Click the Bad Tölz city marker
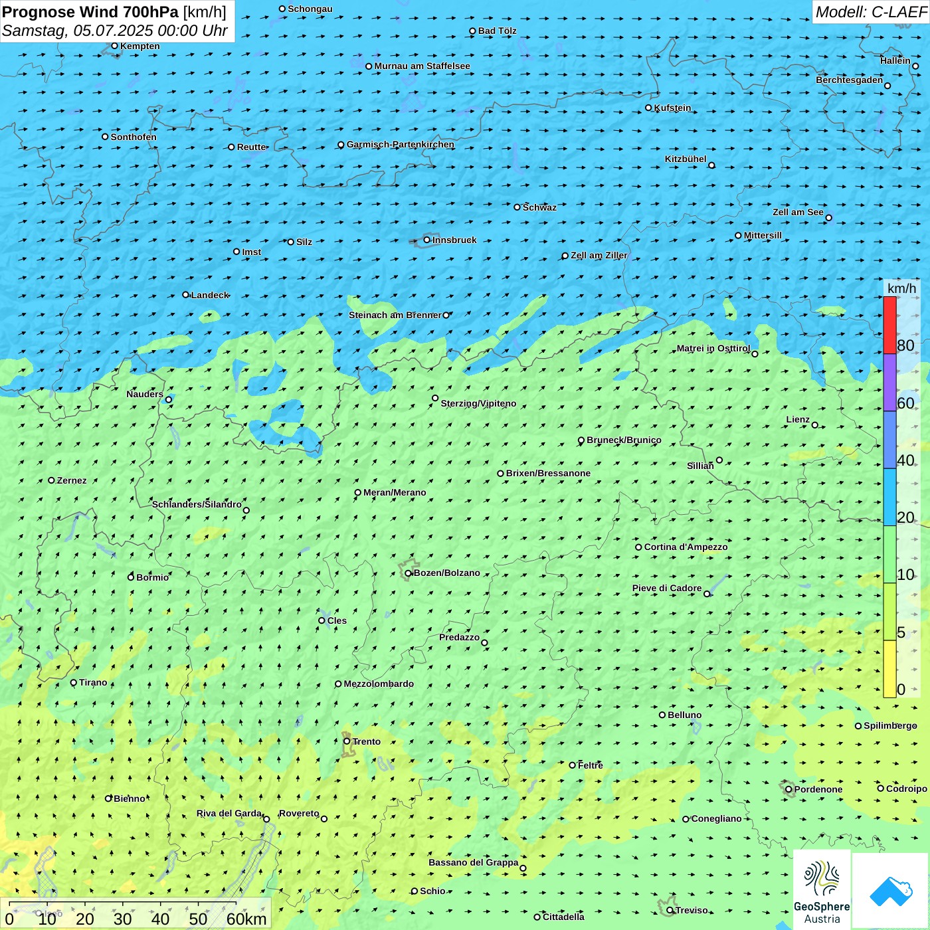The image size is (930, 930). 473,31
